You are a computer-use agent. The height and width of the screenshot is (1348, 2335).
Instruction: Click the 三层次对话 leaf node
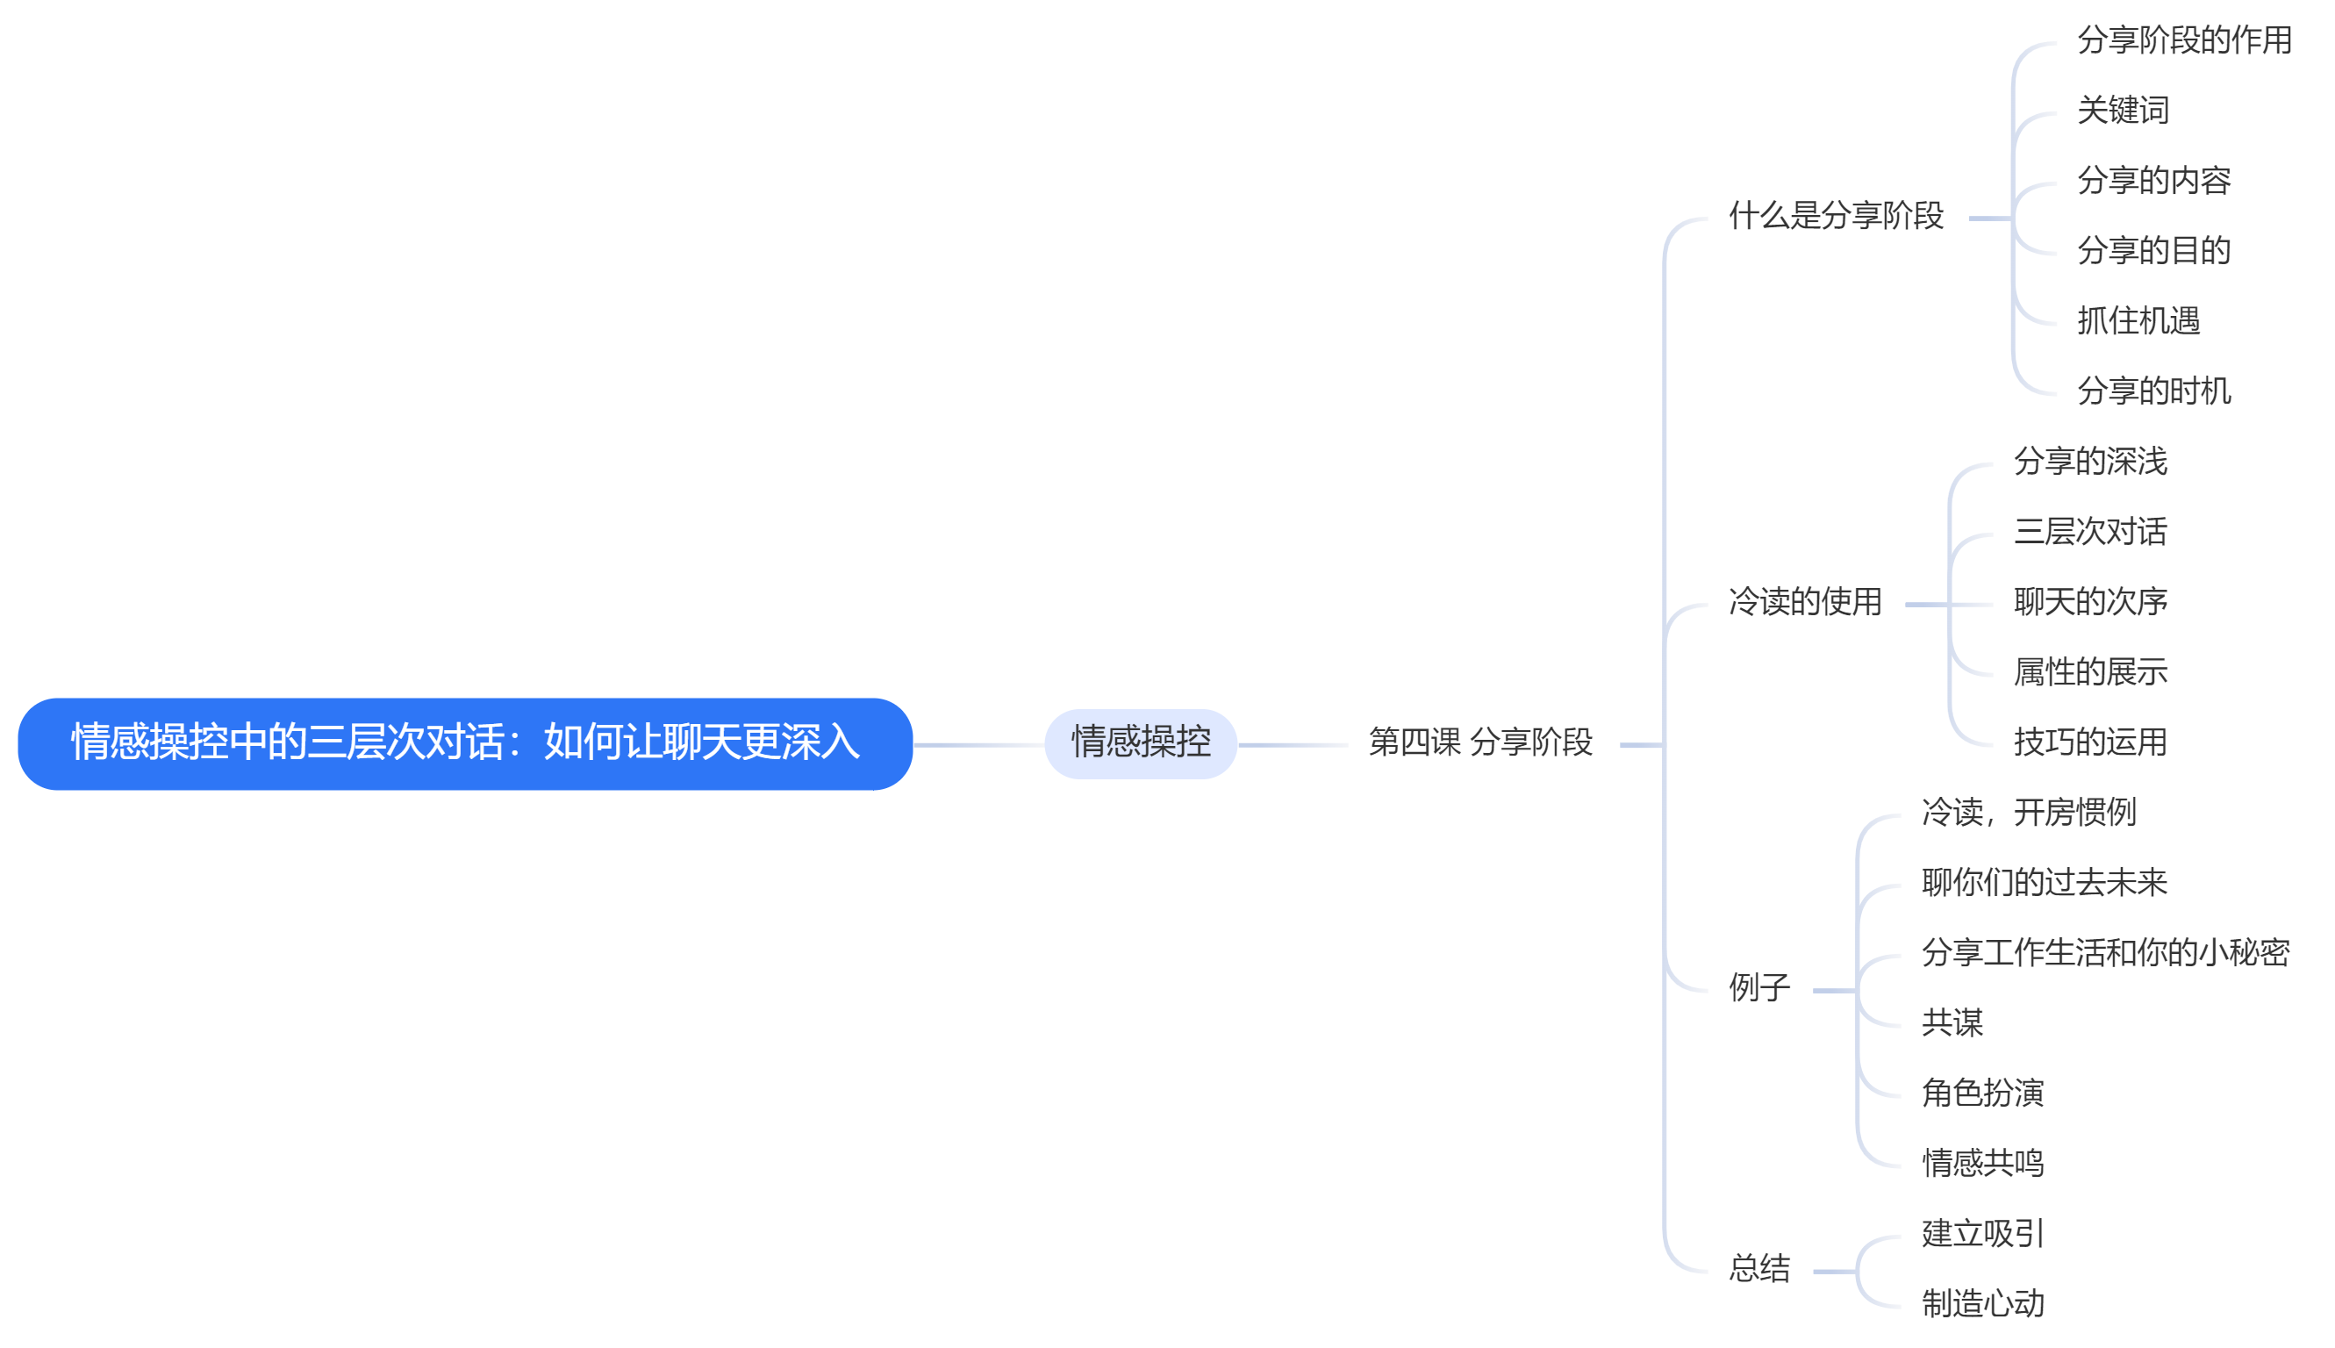click(x=2090, y=533)
